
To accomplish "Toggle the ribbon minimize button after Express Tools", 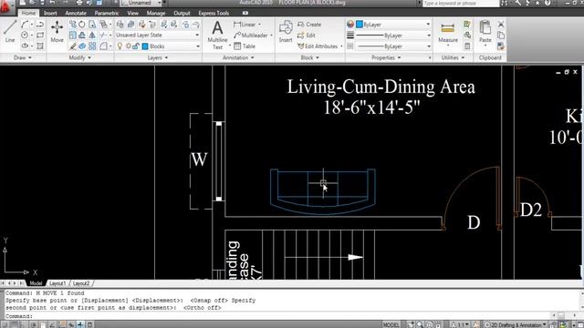I will point(245,13).
